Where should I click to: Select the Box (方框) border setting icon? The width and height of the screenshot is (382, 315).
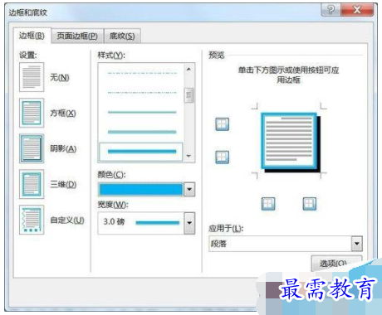[32, 113]
